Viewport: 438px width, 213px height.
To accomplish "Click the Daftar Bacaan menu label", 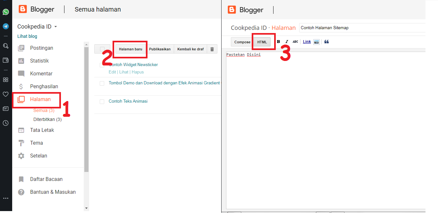I will pos(46,179).
